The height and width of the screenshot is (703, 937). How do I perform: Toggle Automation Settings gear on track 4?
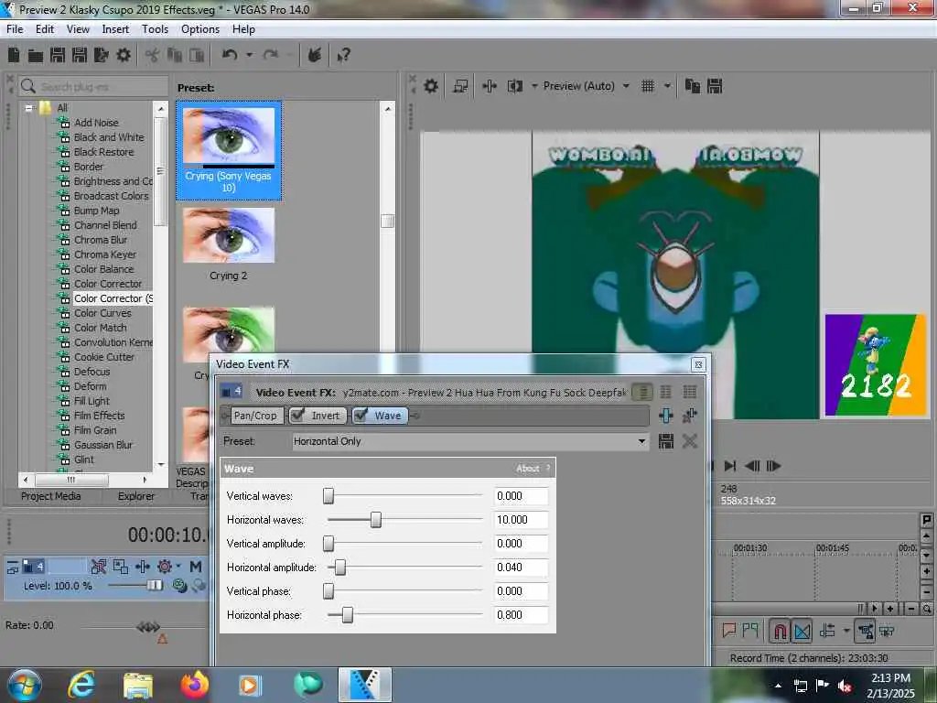[x=164, y=566]
